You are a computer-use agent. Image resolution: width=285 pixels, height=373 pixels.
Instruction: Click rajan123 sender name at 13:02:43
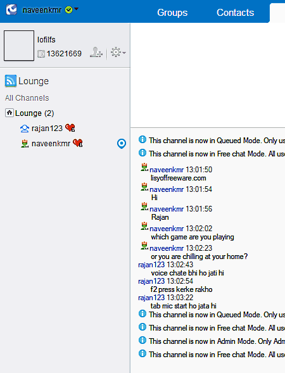(x=151, y=265)
